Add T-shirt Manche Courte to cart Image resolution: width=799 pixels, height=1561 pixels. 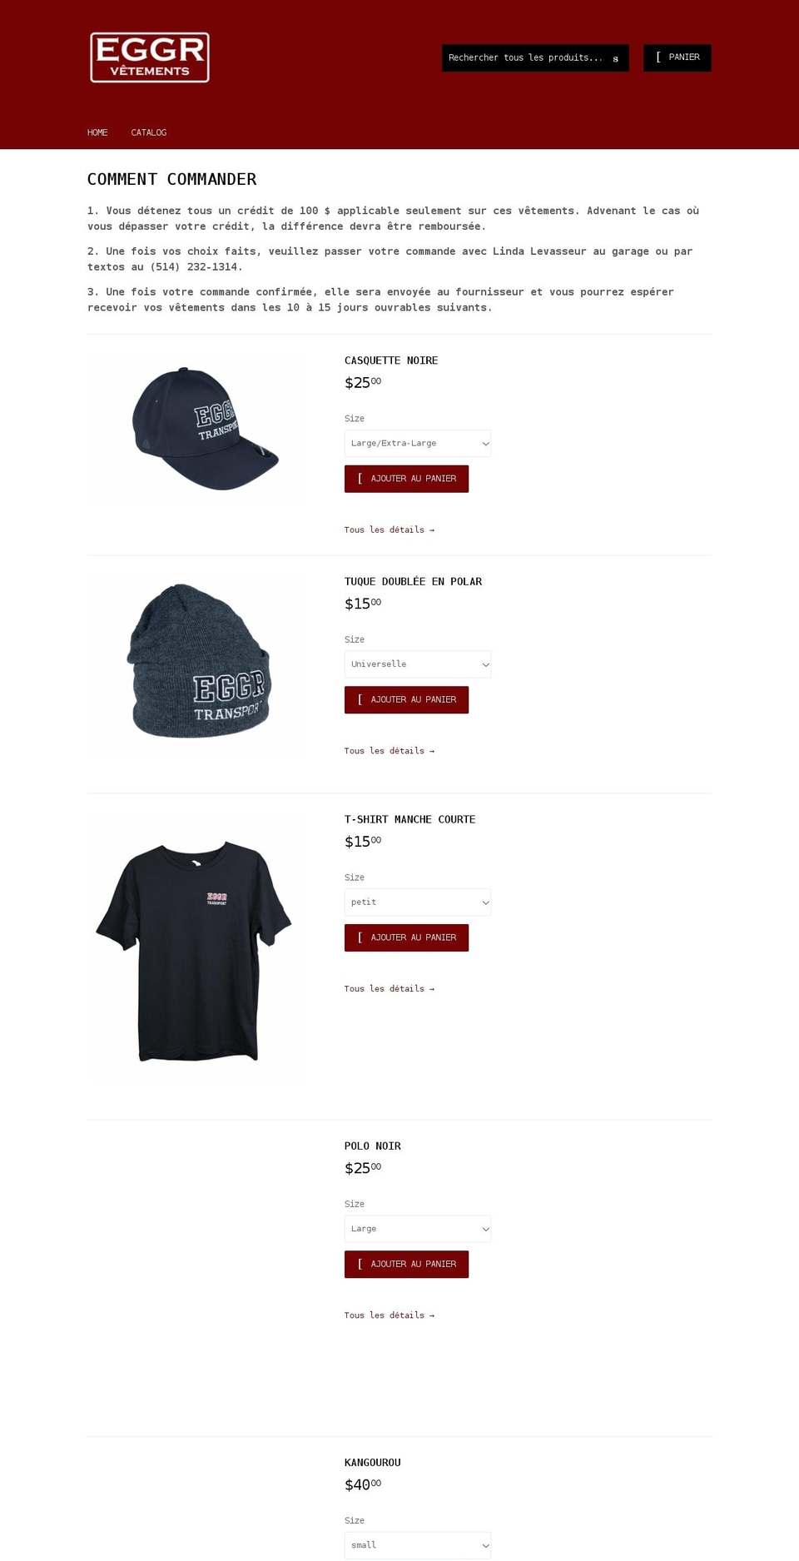point(407,937)
